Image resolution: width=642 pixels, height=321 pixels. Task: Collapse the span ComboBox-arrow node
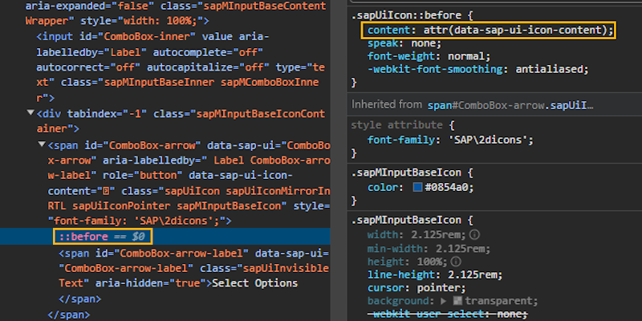(x=42, y=144)
